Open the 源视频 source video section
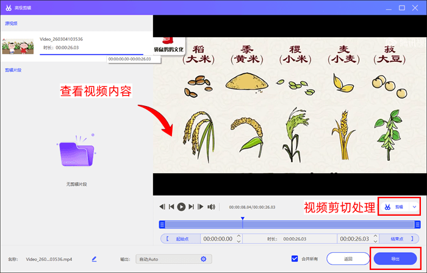The height and width of the screenshot is (273, 427). coord(11,23)
